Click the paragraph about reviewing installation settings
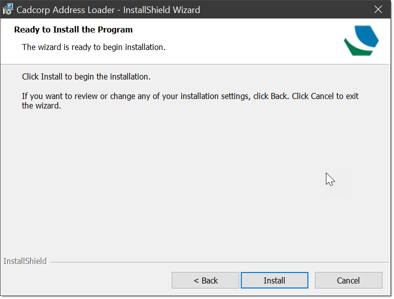 [190, 101]
